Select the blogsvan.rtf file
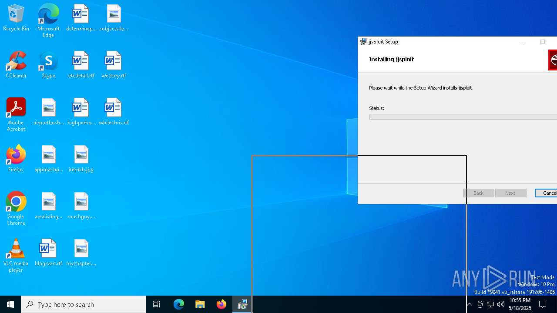 click(x=48, y=253)
